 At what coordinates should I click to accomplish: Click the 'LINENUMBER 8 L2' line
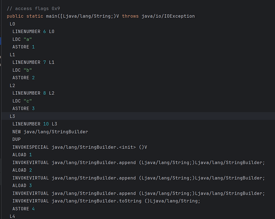click(x=33, y=93)
